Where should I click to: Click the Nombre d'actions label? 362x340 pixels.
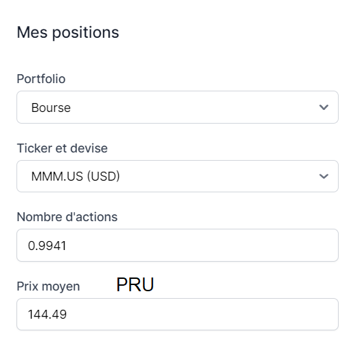click(x=67, y=217)
